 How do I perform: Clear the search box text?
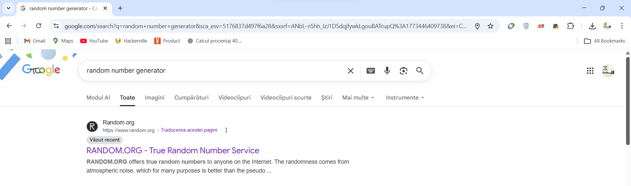[x=351, y=71]
